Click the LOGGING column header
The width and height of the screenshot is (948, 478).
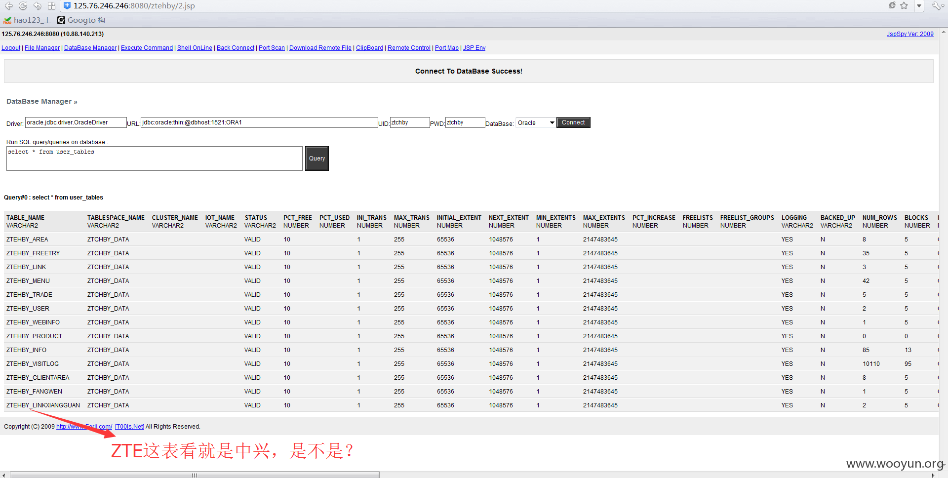794,218
